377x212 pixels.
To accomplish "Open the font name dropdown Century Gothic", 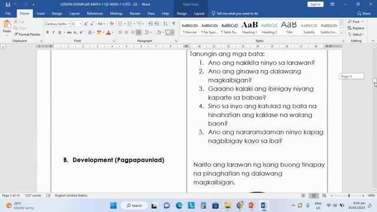I will tap(68, 24).
